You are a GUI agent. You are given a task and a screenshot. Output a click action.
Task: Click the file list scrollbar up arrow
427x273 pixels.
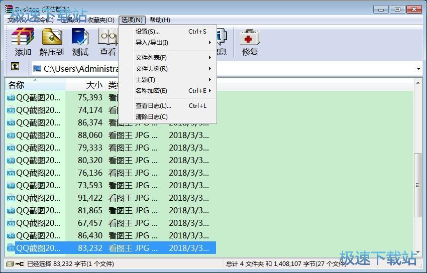click(x=418, y=83)
